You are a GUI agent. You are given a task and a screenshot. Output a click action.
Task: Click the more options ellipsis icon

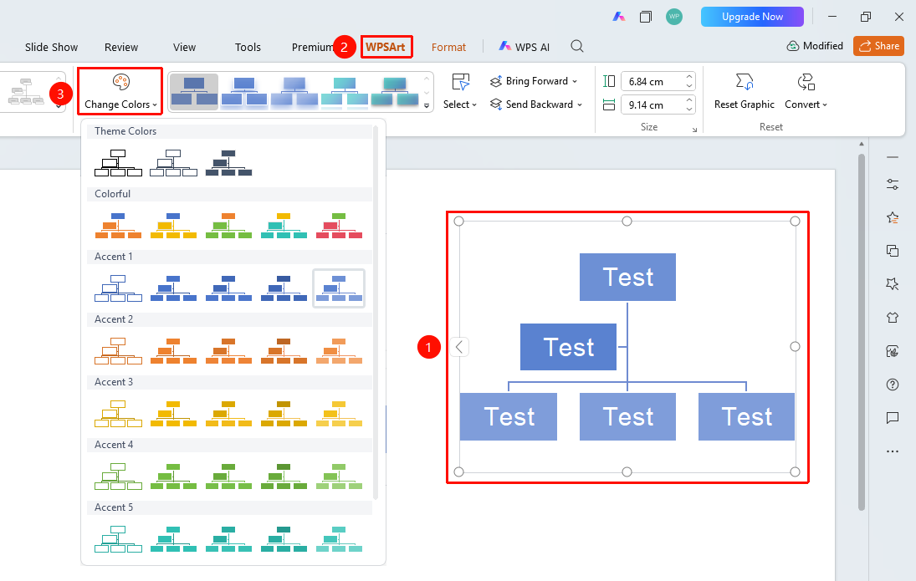point(893,451)
